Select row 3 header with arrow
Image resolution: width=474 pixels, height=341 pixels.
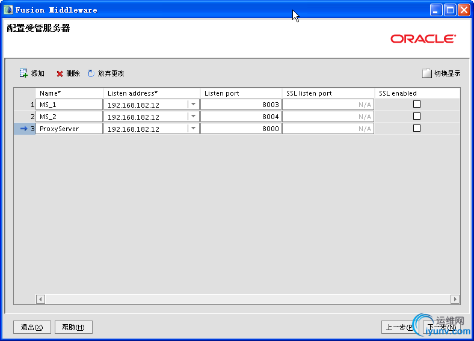click(25, 129)
